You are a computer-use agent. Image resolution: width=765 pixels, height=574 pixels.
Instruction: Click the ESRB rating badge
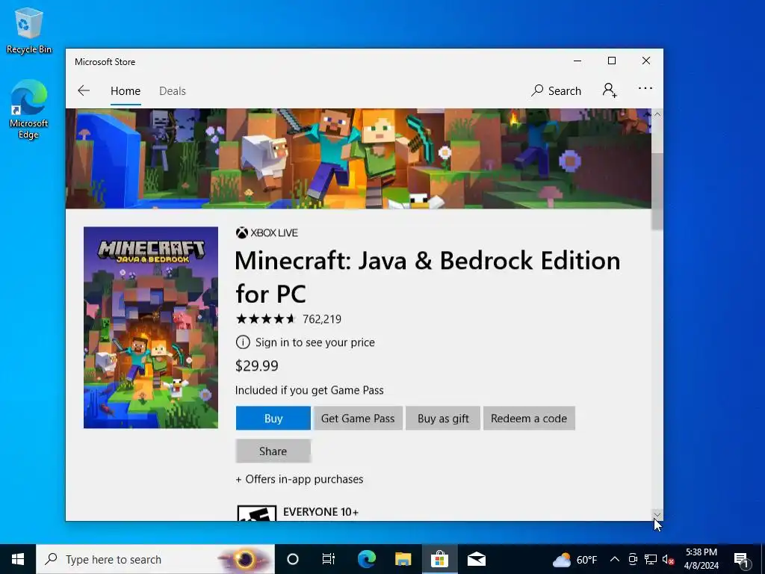point(257,513)
